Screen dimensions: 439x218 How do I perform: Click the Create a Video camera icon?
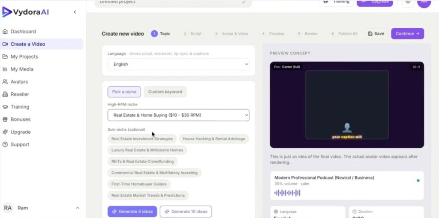[5, 44]
